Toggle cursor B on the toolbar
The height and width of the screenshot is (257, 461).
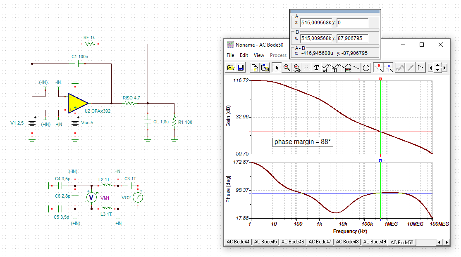click(389, 68)
